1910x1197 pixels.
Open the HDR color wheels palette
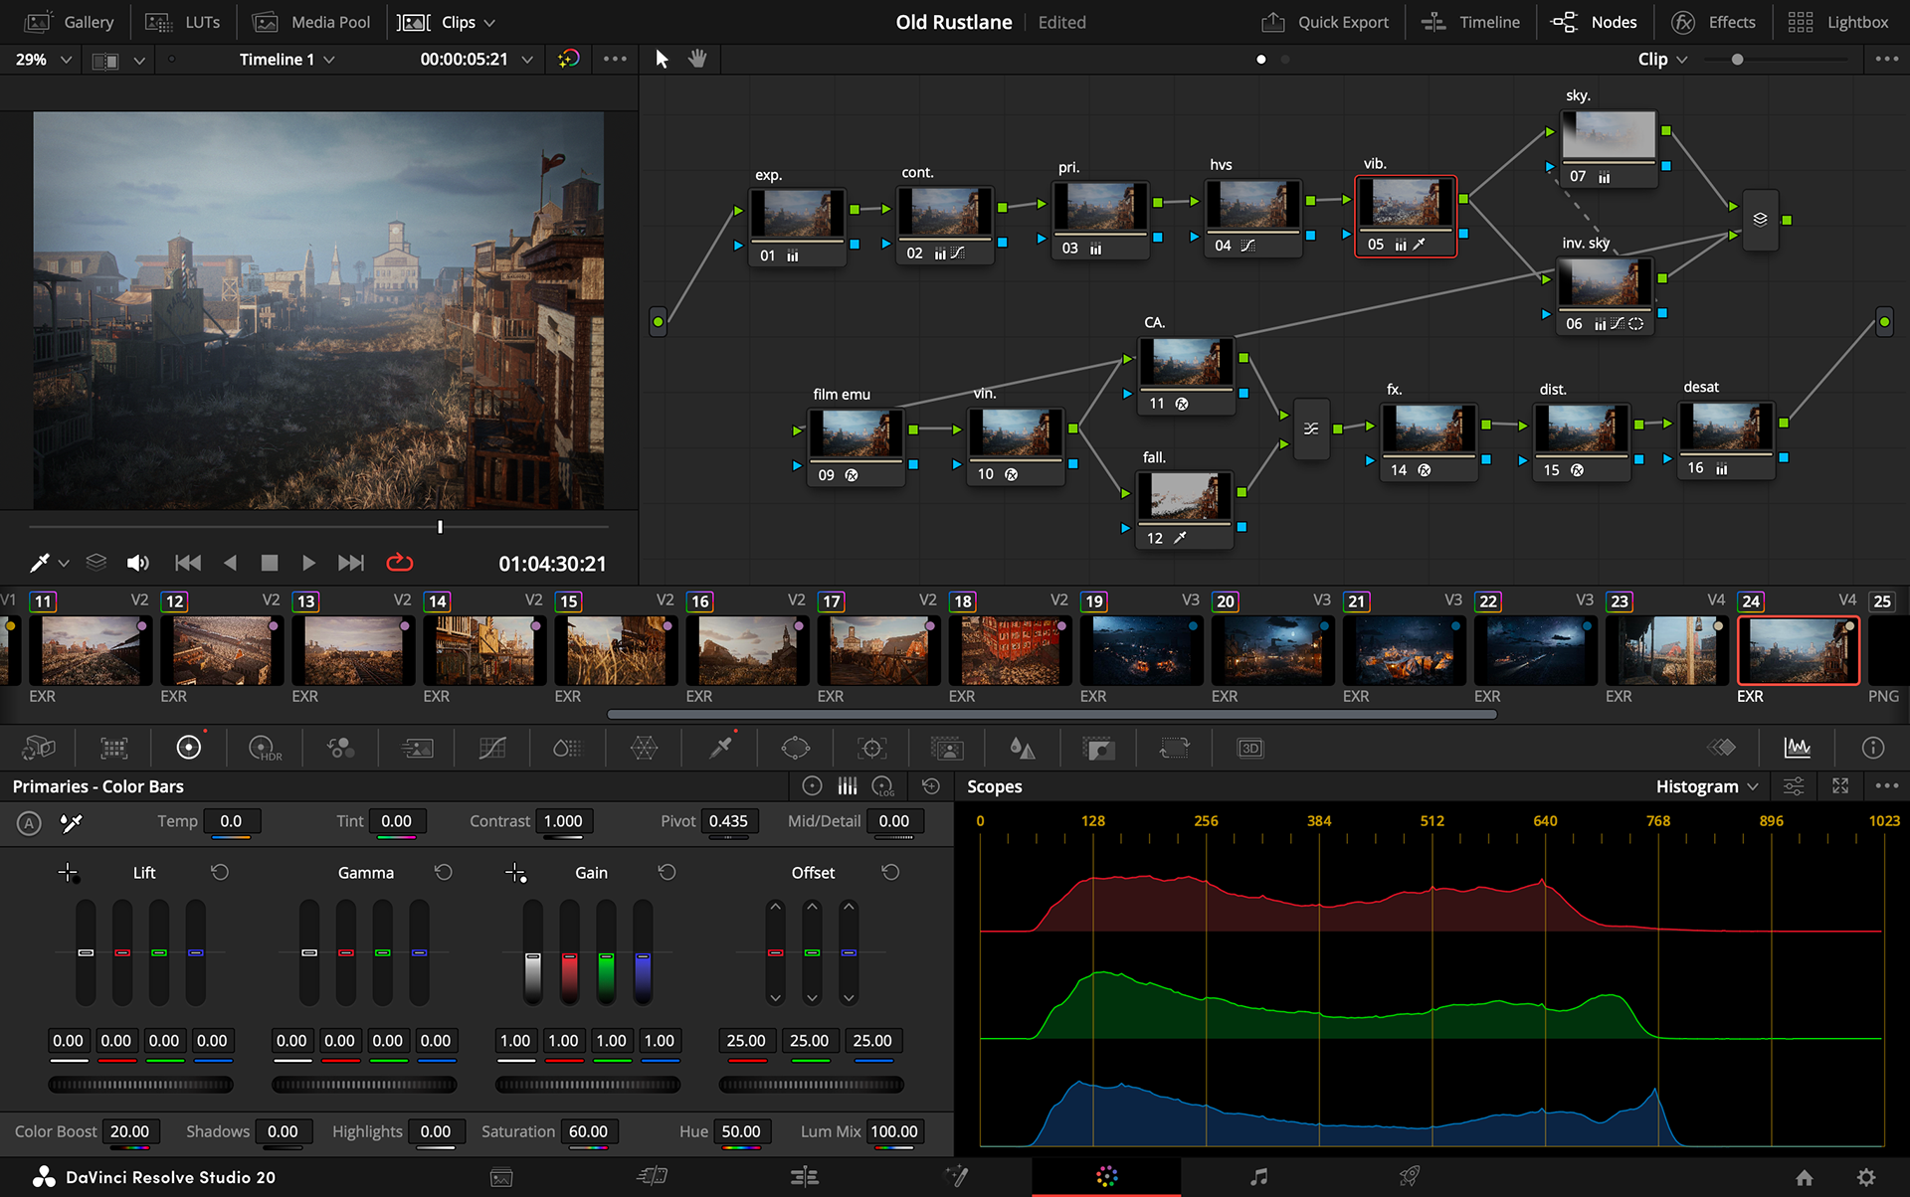pos(265,748)
